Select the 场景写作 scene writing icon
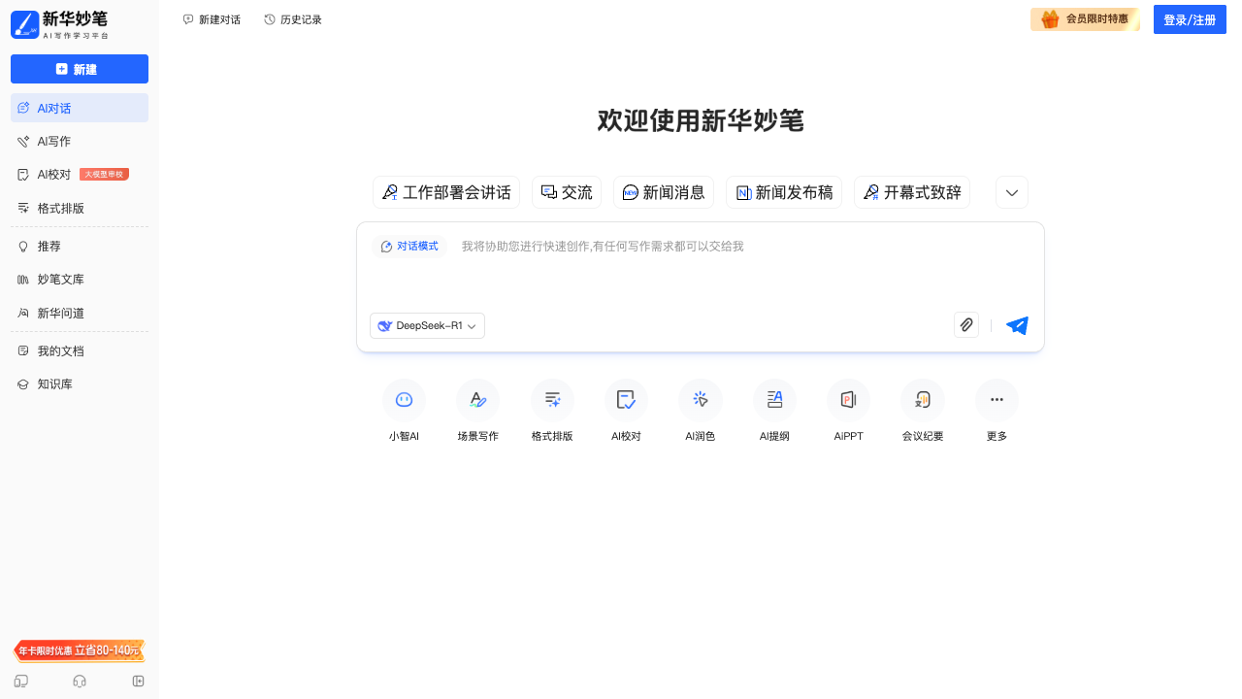Viewport: 1242px width, 699px height. [x=477, y=399]
